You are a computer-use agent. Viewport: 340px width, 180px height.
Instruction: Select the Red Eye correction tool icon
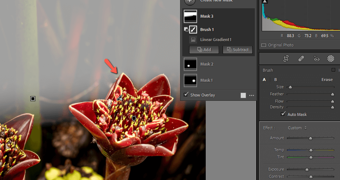point(317,59)
